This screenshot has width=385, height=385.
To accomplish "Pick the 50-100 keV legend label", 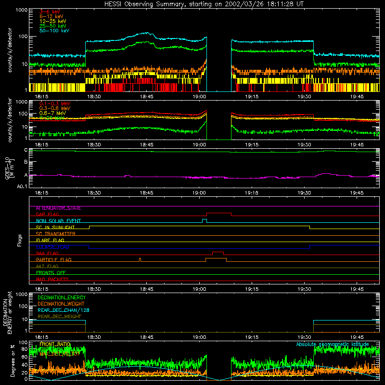I will pyautogui.click(x=54, y=31).
